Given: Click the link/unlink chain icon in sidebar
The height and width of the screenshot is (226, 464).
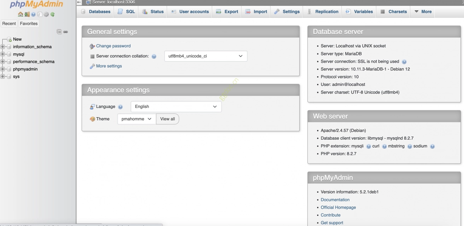Looking at the screenshot, I should pyautogui.click(x=66, y=32).
